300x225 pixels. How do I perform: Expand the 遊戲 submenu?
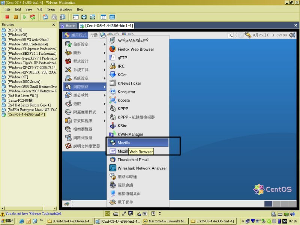85,103
